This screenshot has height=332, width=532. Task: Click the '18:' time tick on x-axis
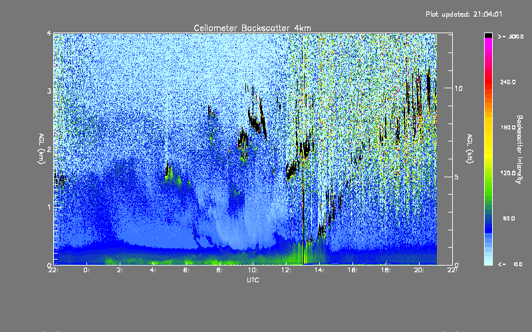[x=386, y=270]
